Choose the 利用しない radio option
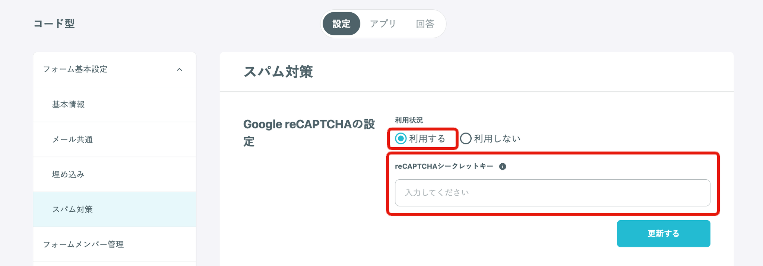Image resolution: width=763 pixels, height=266 pixels. pos(466,139)
